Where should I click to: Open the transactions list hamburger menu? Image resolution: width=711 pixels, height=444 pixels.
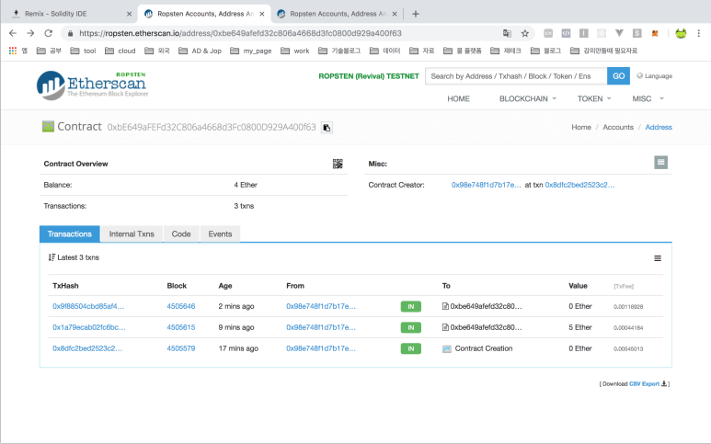coord(658,258)
